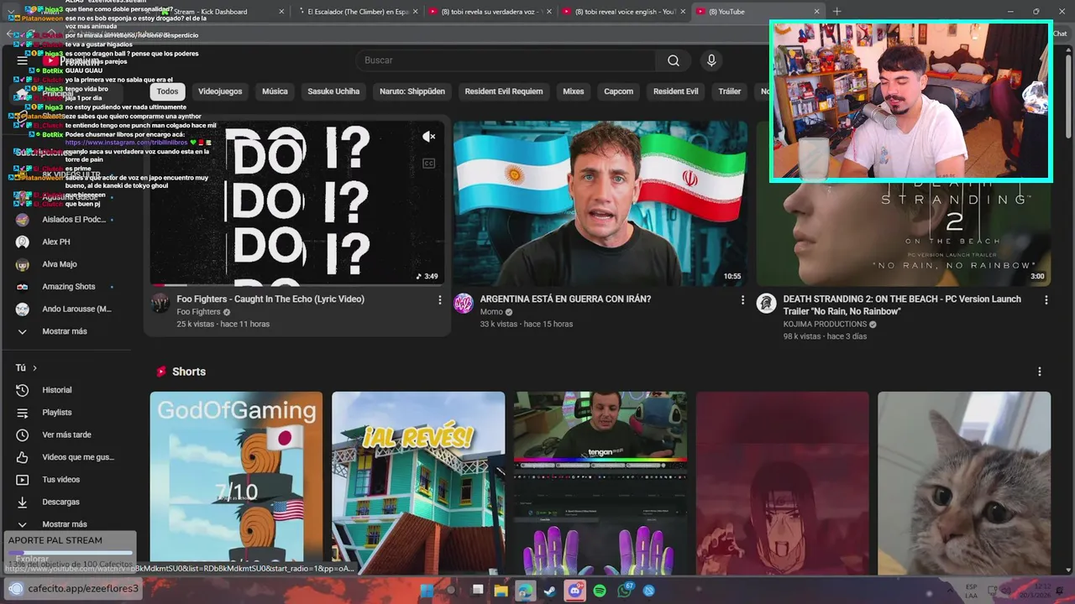The height and width of the screenshot is (604, 1075).
Task: Open File Explorer from the taskbar
Action: pyautogui.click(x=501, y=591)
